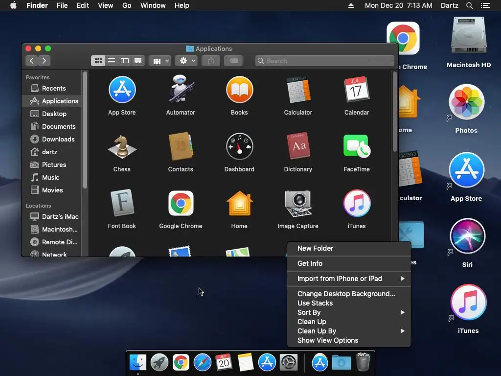The height and width of the screenshot is (376, 501).
Task: Open Documents in the sidebar
Action: coord(52,126)
